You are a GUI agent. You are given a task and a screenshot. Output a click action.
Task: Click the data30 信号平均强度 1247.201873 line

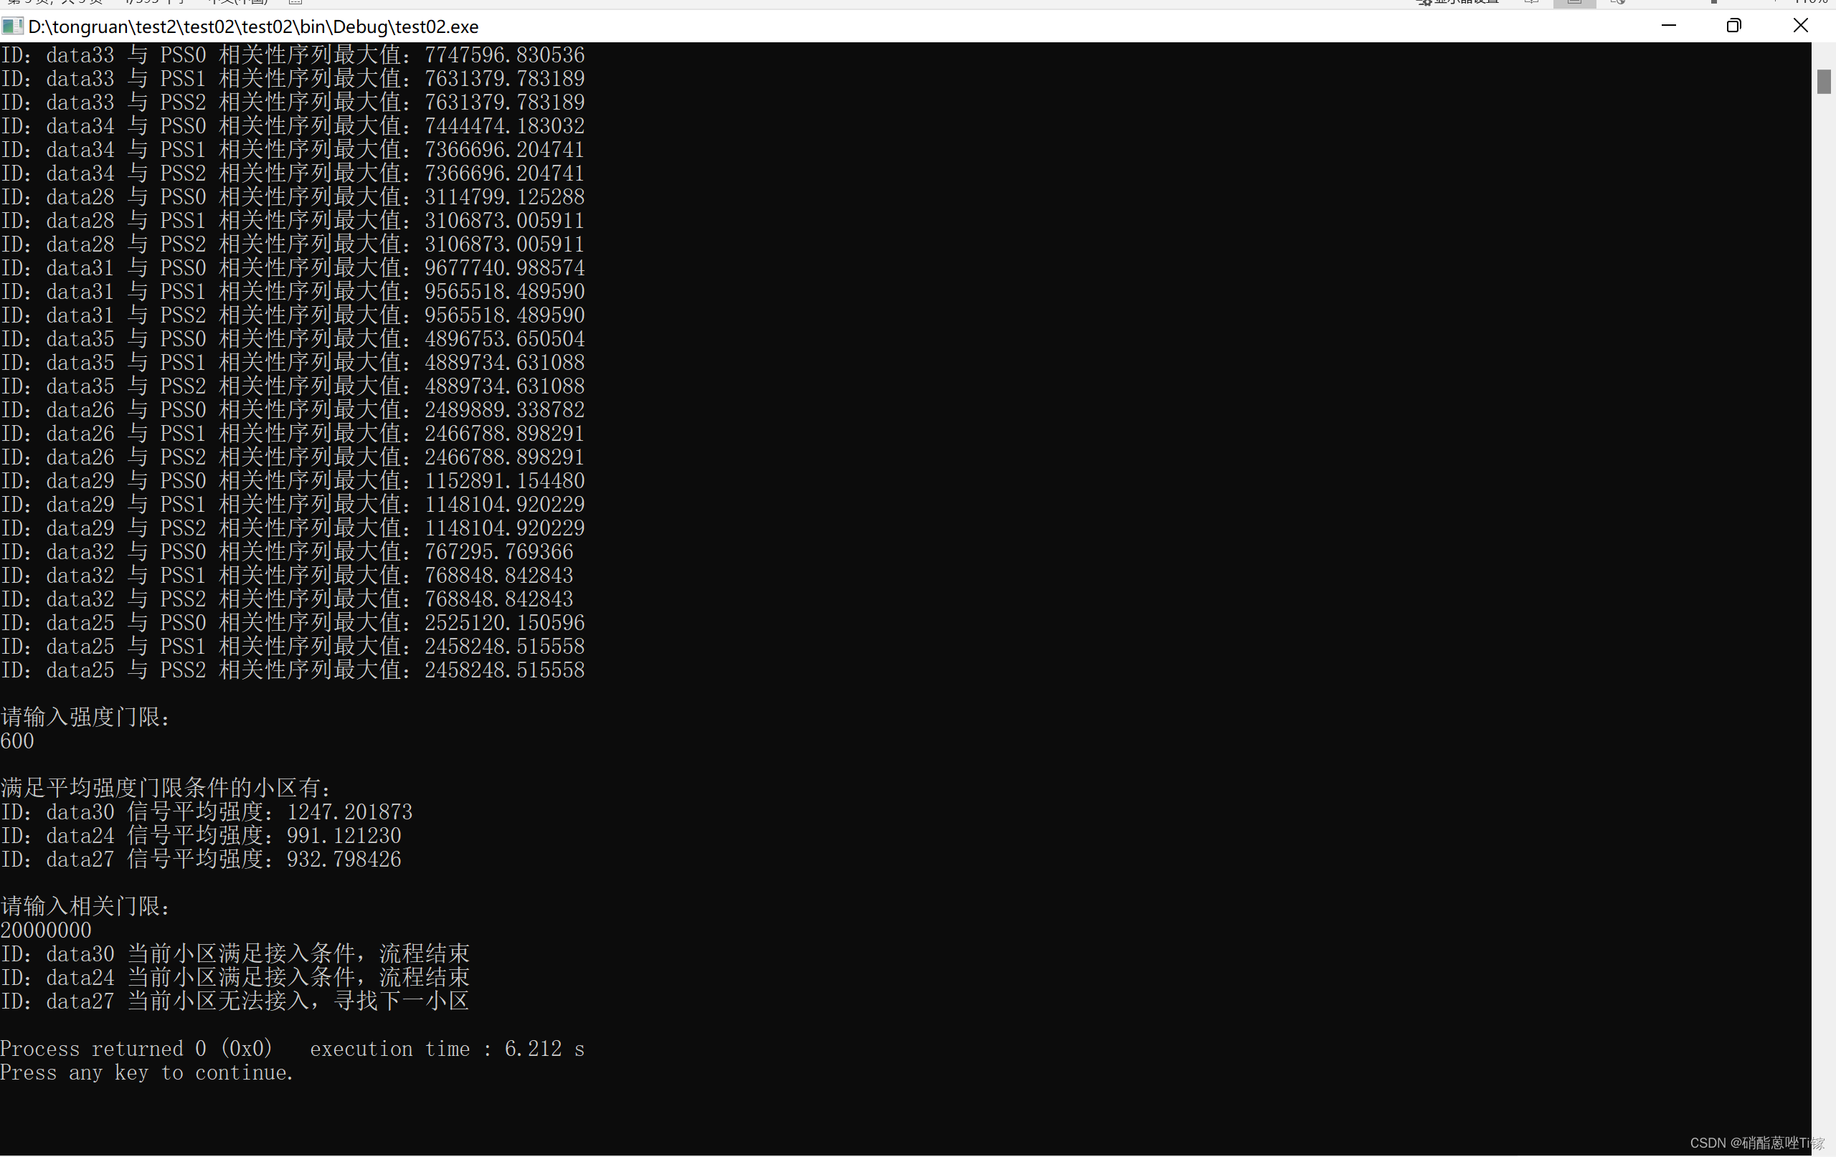(206, 811)
